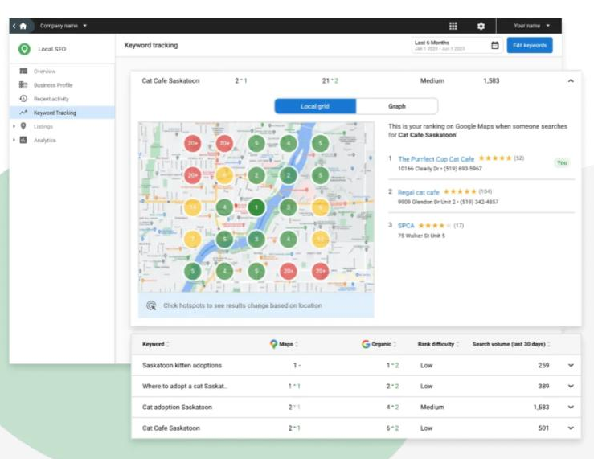Open the Last 6 Months date picker
The height and width of the screenshot is (459, 594).
457,46
